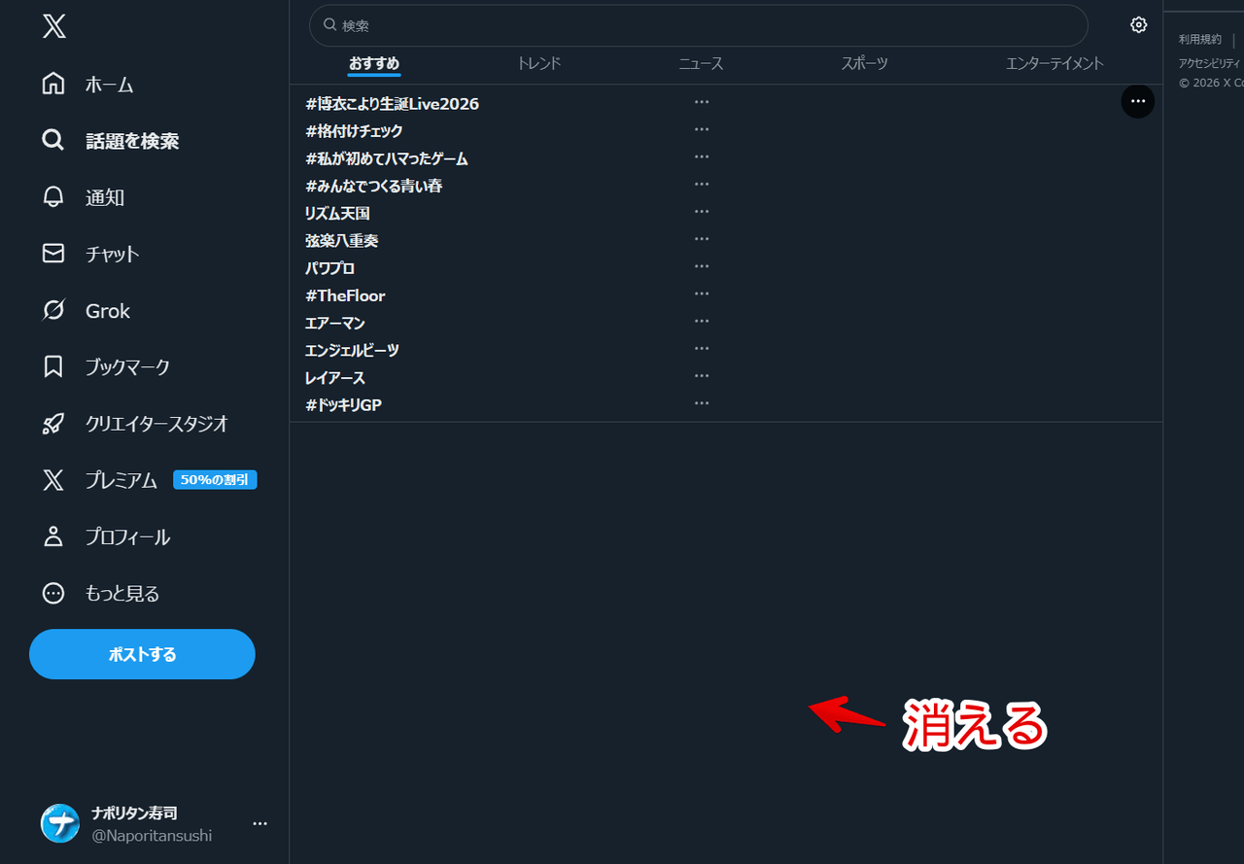1244x864 pixels.
Task: Open the Bookmarks icon in sidebar
Action: click(53, 367)
